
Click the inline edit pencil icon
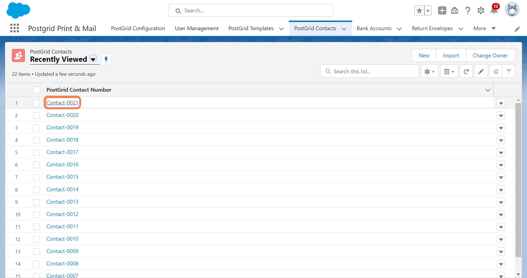(x=481, y=72)
